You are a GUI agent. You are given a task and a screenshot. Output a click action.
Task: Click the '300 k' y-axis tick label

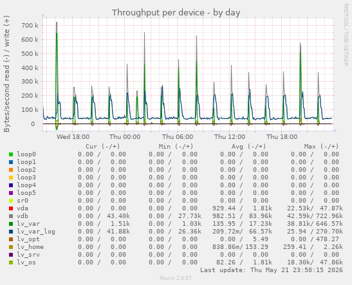30,82
